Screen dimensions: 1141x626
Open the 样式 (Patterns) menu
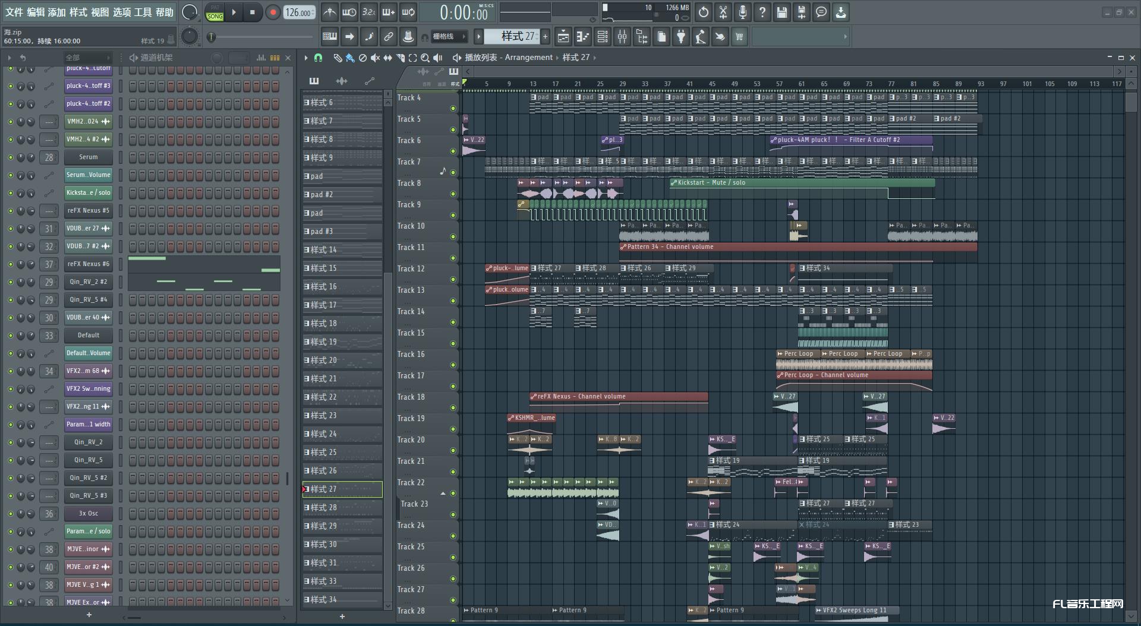click(x=78, y=12)
